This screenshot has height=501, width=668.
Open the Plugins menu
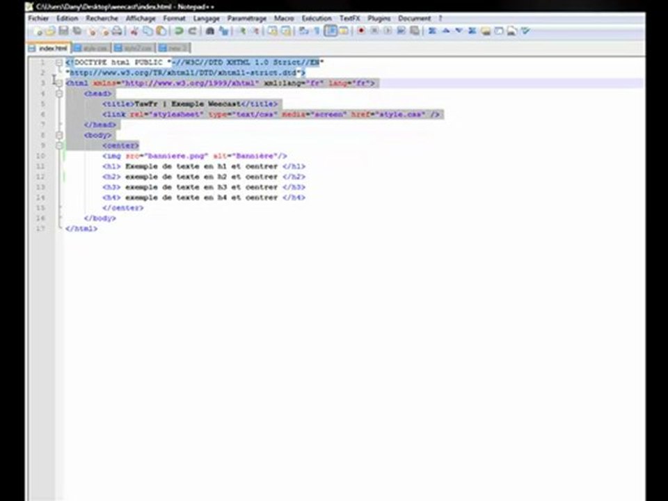(379, 18)
